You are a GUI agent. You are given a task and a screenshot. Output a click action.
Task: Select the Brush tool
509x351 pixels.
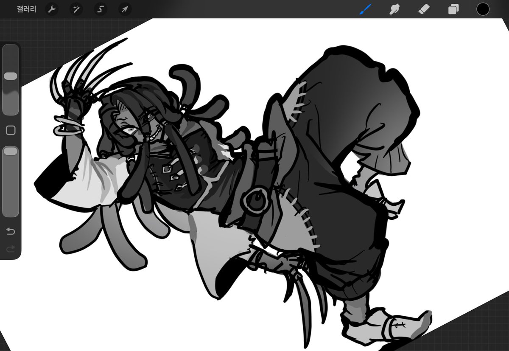pos(365,9)
